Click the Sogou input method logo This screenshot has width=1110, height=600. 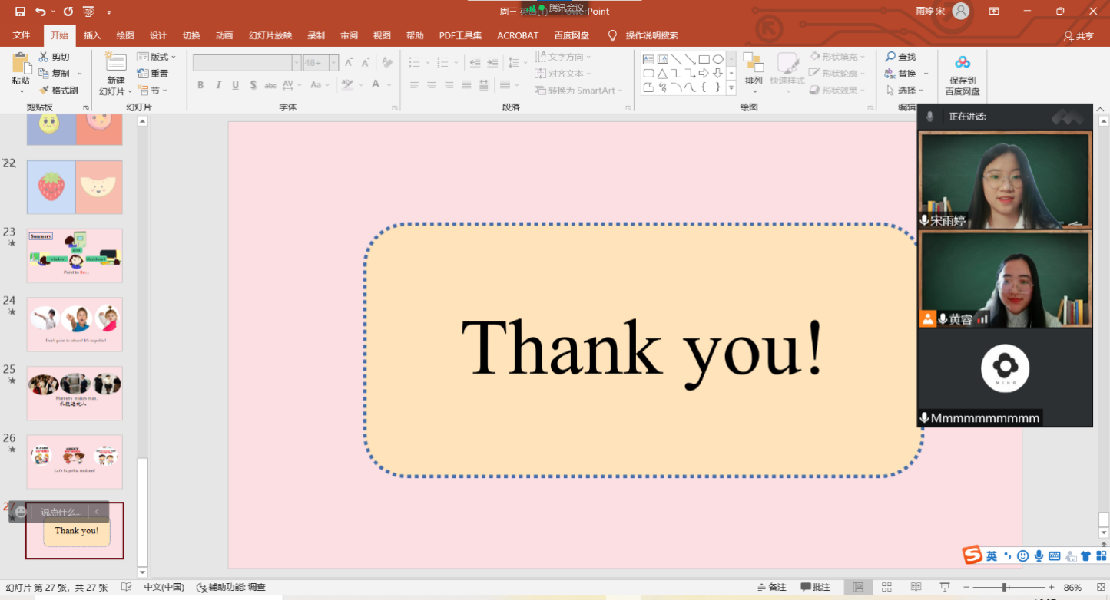click(x=972, y=555)
